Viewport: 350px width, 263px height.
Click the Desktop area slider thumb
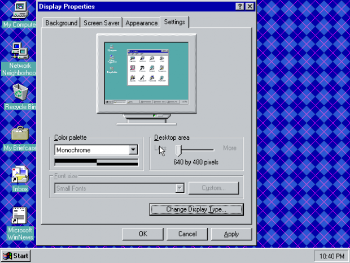pyautogui.click(x=178, y=150)
